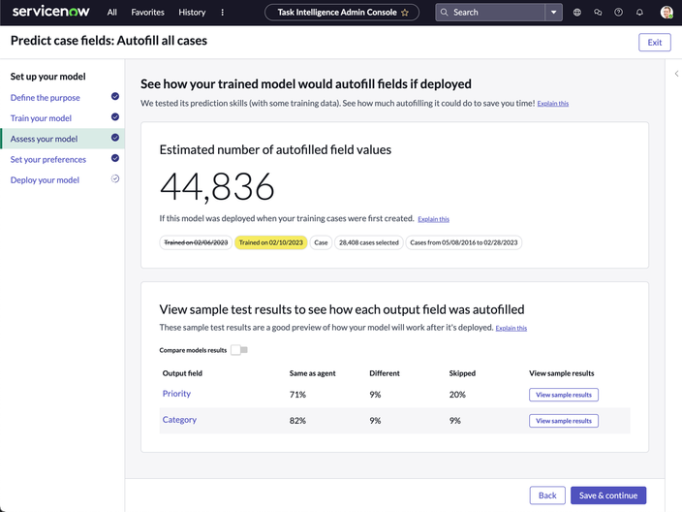Click the Save & continue button
Screen dimensions: 682x512
pyautogui.click(x=607, y=496)
